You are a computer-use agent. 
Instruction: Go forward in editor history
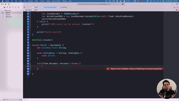point(29,7)
